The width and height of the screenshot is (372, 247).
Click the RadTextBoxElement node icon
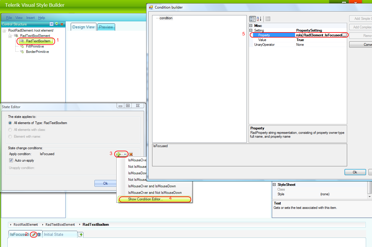pos(16,36)
